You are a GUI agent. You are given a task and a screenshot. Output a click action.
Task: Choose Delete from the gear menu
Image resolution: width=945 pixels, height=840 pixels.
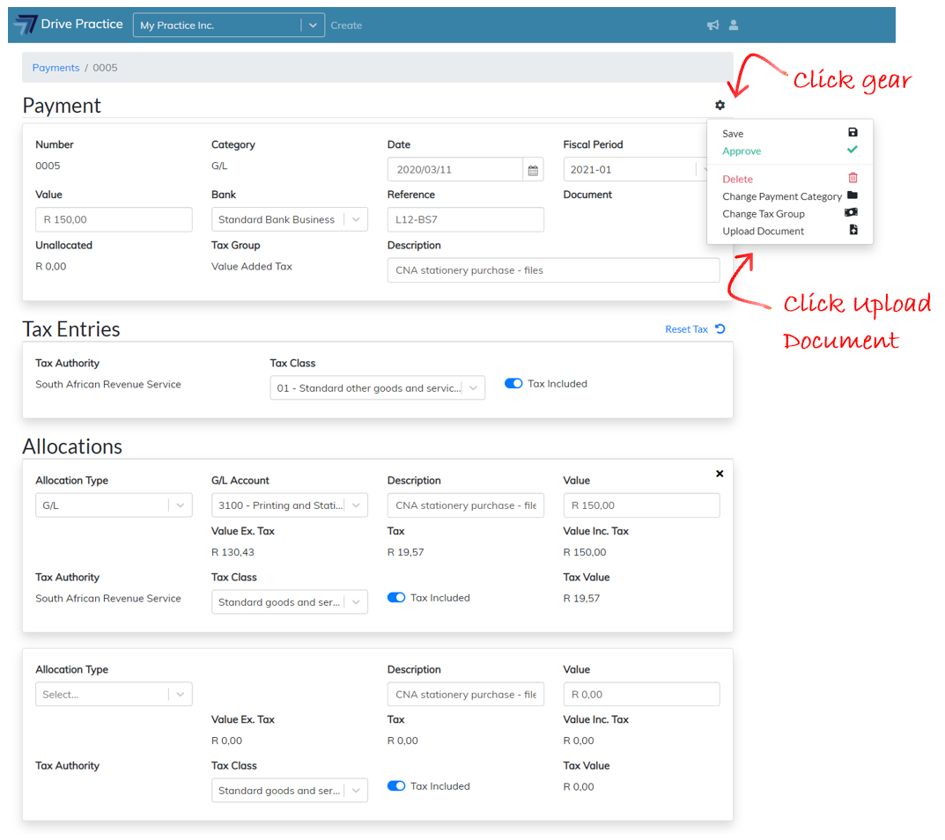pyautogui.click(x=738, y=179)
